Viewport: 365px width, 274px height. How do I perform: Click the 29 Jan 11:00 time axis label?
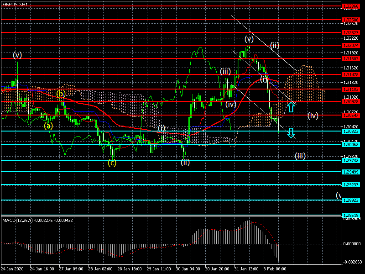[159, 269]
